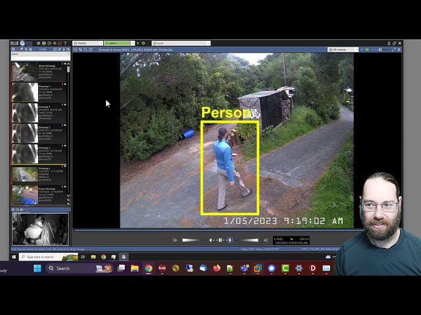The height and width of the screenshot is (315, 421).
Task: Click the go to clip end icon
Action: pos(266,240)
